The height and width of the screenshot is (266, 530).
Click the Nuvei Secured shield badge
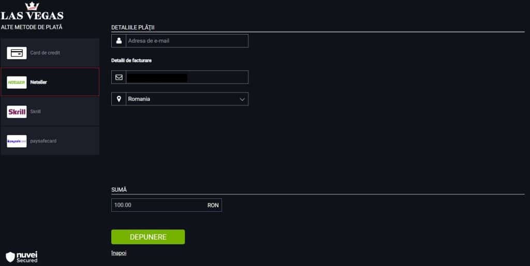[x=22, y=257]
